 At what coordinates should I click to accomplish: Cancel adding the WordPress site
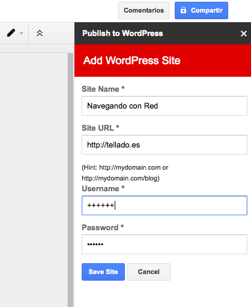(x=149, y=272)
